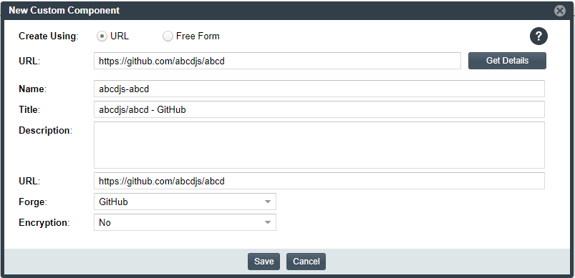The image size is (575, 278).
Task: Click into the Title text field
Action: [319, 109]
